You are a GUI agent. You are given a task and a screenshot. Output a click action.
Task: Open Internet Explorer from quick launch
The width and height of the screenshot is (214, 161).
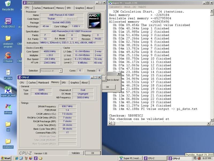pos(17,158)
